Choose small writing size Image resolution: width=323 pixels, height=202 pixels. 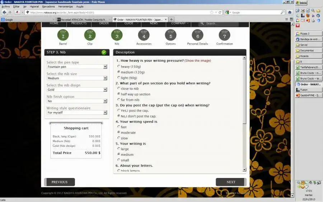click(119, 160)
